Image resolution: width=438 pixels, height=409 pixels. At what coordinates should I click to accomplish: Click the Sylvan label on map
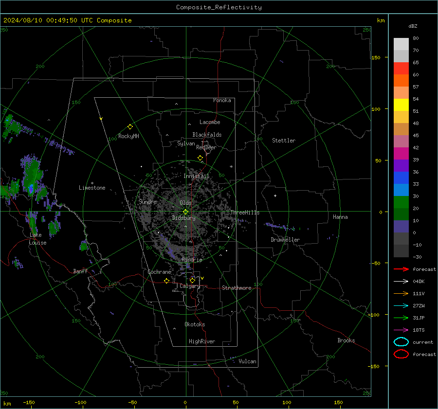coord(186,143)
